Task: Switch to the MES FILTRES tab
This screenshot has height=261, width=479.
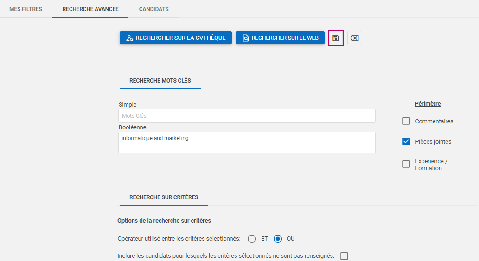Action: 26,9
